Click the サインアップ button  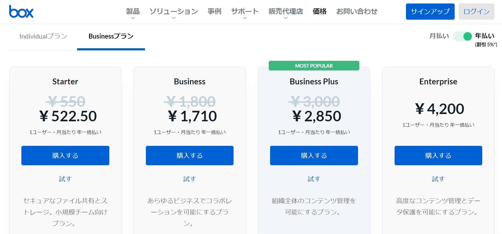click(x=430, y=12)
